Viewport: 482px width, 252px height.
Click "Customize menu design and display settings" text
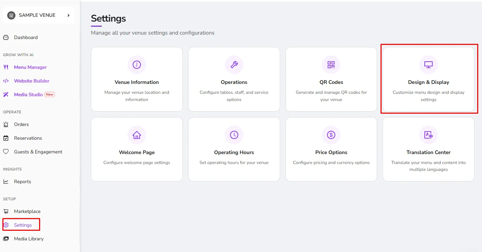[x=429, y=96]
